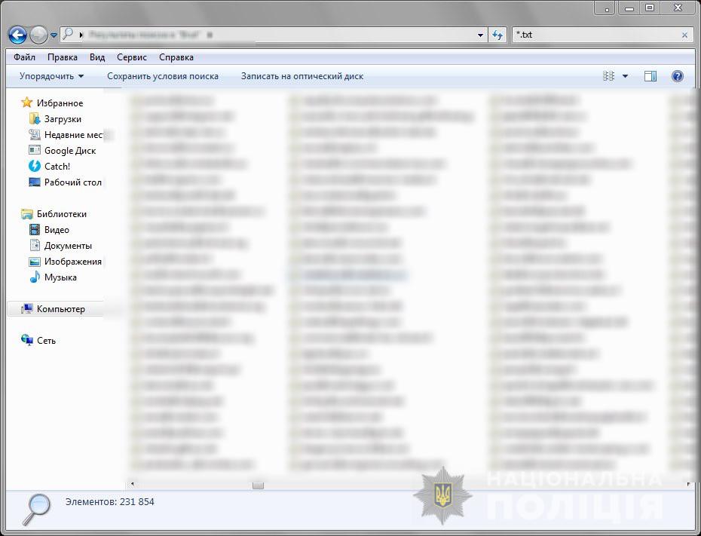Screen dimensions: 701x536
Task: Open the view options dropdown arrow
Action: tap(625, 76)
